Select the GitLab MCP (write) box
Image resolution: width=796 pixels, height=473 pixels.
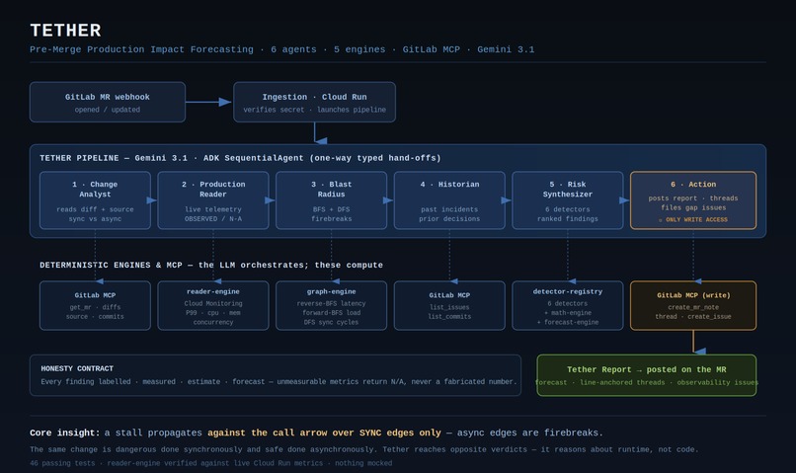pos(693,305)
